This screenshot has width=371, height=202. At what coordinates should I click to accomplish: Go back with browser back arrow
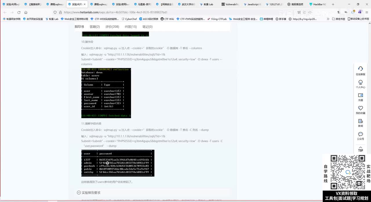[5, 12]
